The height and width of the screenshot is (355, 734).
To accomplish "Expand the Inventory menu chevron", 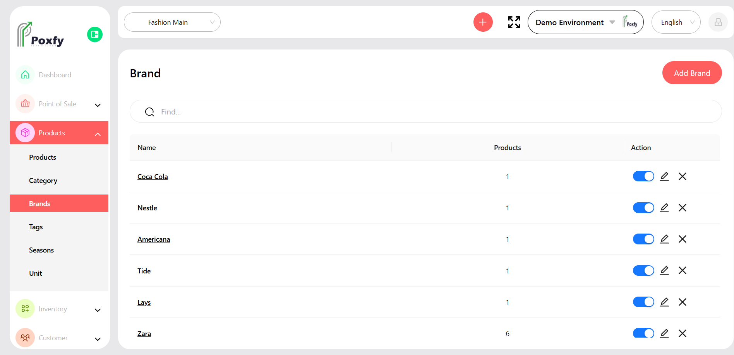I will (98, 310).
